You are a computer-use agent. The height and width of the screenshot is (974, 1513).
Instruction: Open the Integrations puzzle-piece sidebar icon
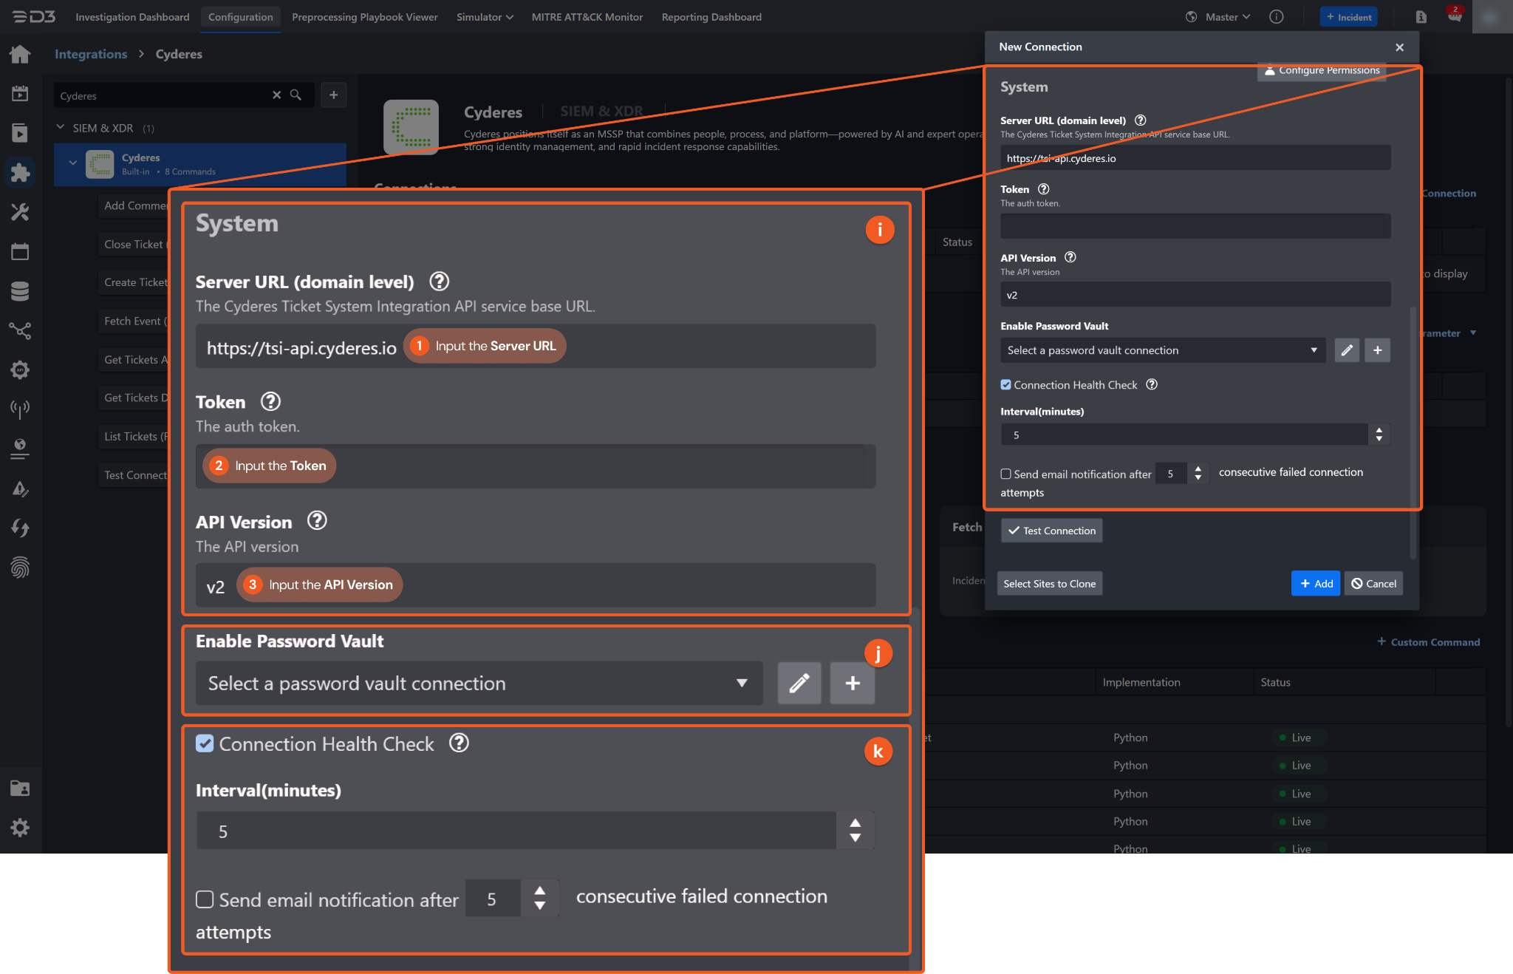[20, 172]
